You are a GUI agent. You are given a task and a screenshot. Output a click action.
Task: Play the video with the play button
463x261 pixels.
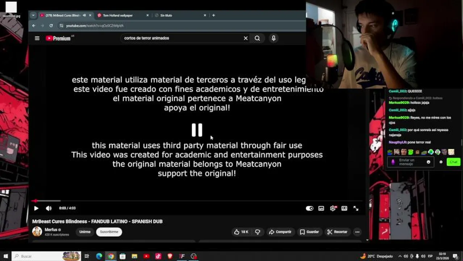(36, 208)
